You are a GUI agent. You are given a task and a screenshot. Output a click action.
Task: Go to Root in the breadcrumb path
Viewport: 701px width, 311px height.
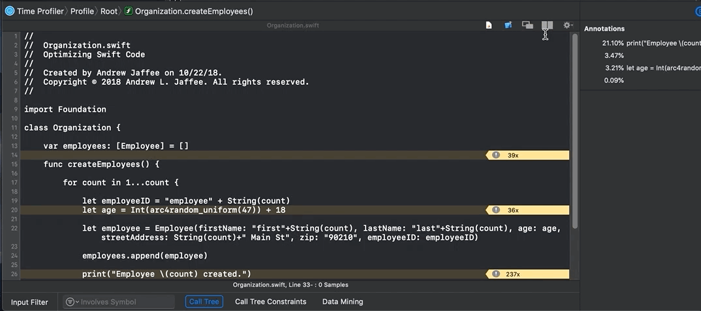109,11
